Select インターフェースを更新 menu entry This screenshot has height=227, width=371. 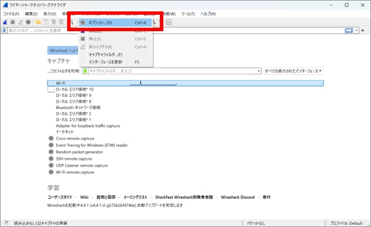tap(116, 62)
